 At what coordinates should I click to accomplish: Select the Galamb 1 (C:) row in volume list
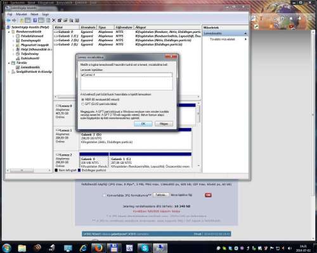pyautogui.click(x=127, y=36)
